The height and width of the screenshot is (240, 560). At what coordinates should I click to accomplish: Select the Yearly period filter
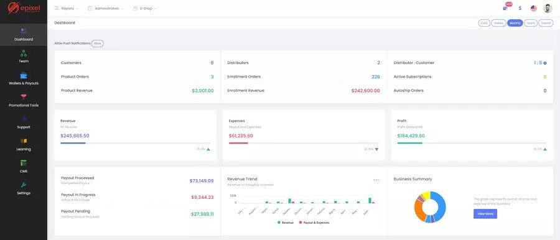click(531, 23)
